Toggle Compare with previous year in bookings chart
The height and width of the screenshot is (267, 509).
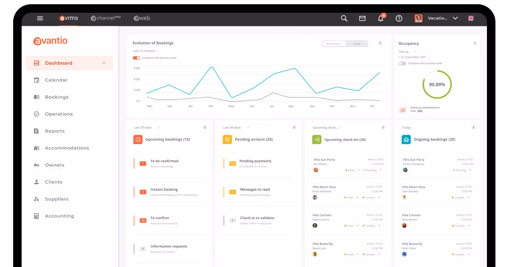pyautogui.click(x=136, y=58)
